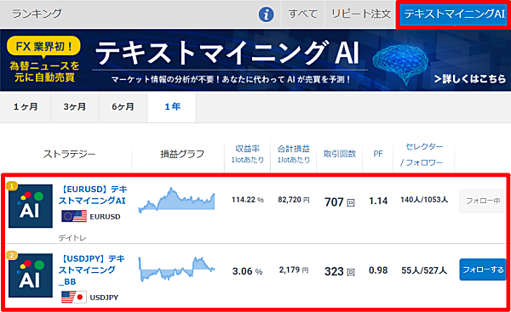The height and width of the screenshot is (312, 511).
Task: Switch to the 3ヶ月 period tab
Action: click(75, 107)
